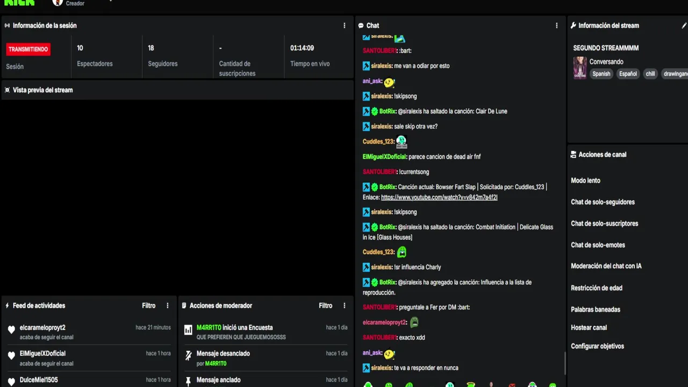Click the Español tag chip

pos(628,74)
